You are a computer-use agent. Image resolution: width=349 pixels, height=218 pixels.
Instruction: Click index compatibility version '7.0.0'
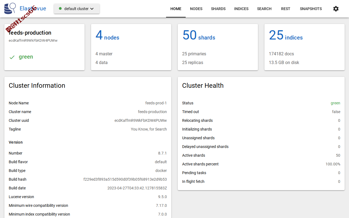click(x=163, y=214)
